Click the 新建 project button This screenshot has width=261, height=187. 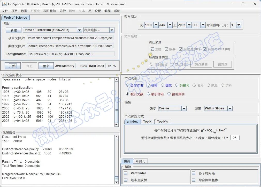[x=14, y=30]
